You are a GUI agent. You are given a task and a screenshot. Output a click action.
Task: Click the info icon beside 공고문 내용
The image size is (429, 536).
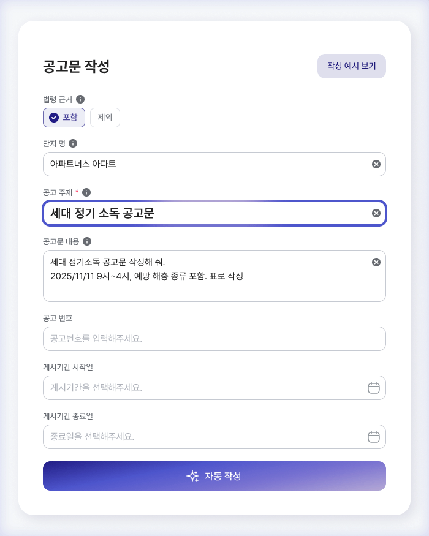pos(87,240)
